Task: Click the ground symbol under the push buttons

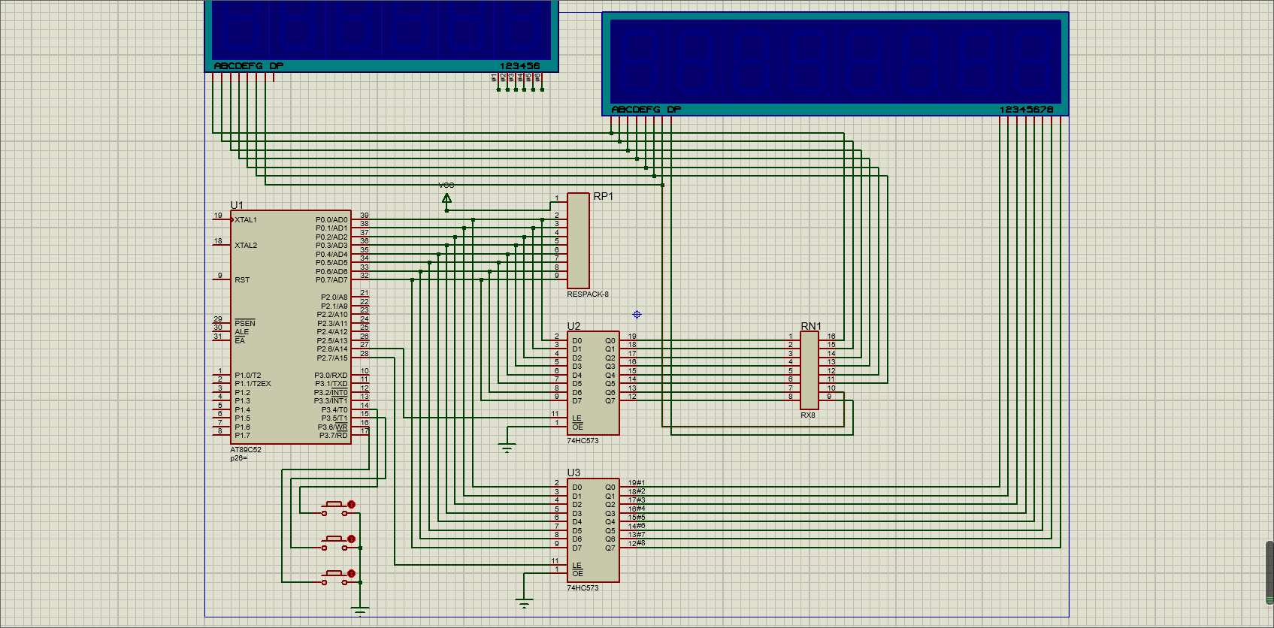Action: tap(361, 611)
